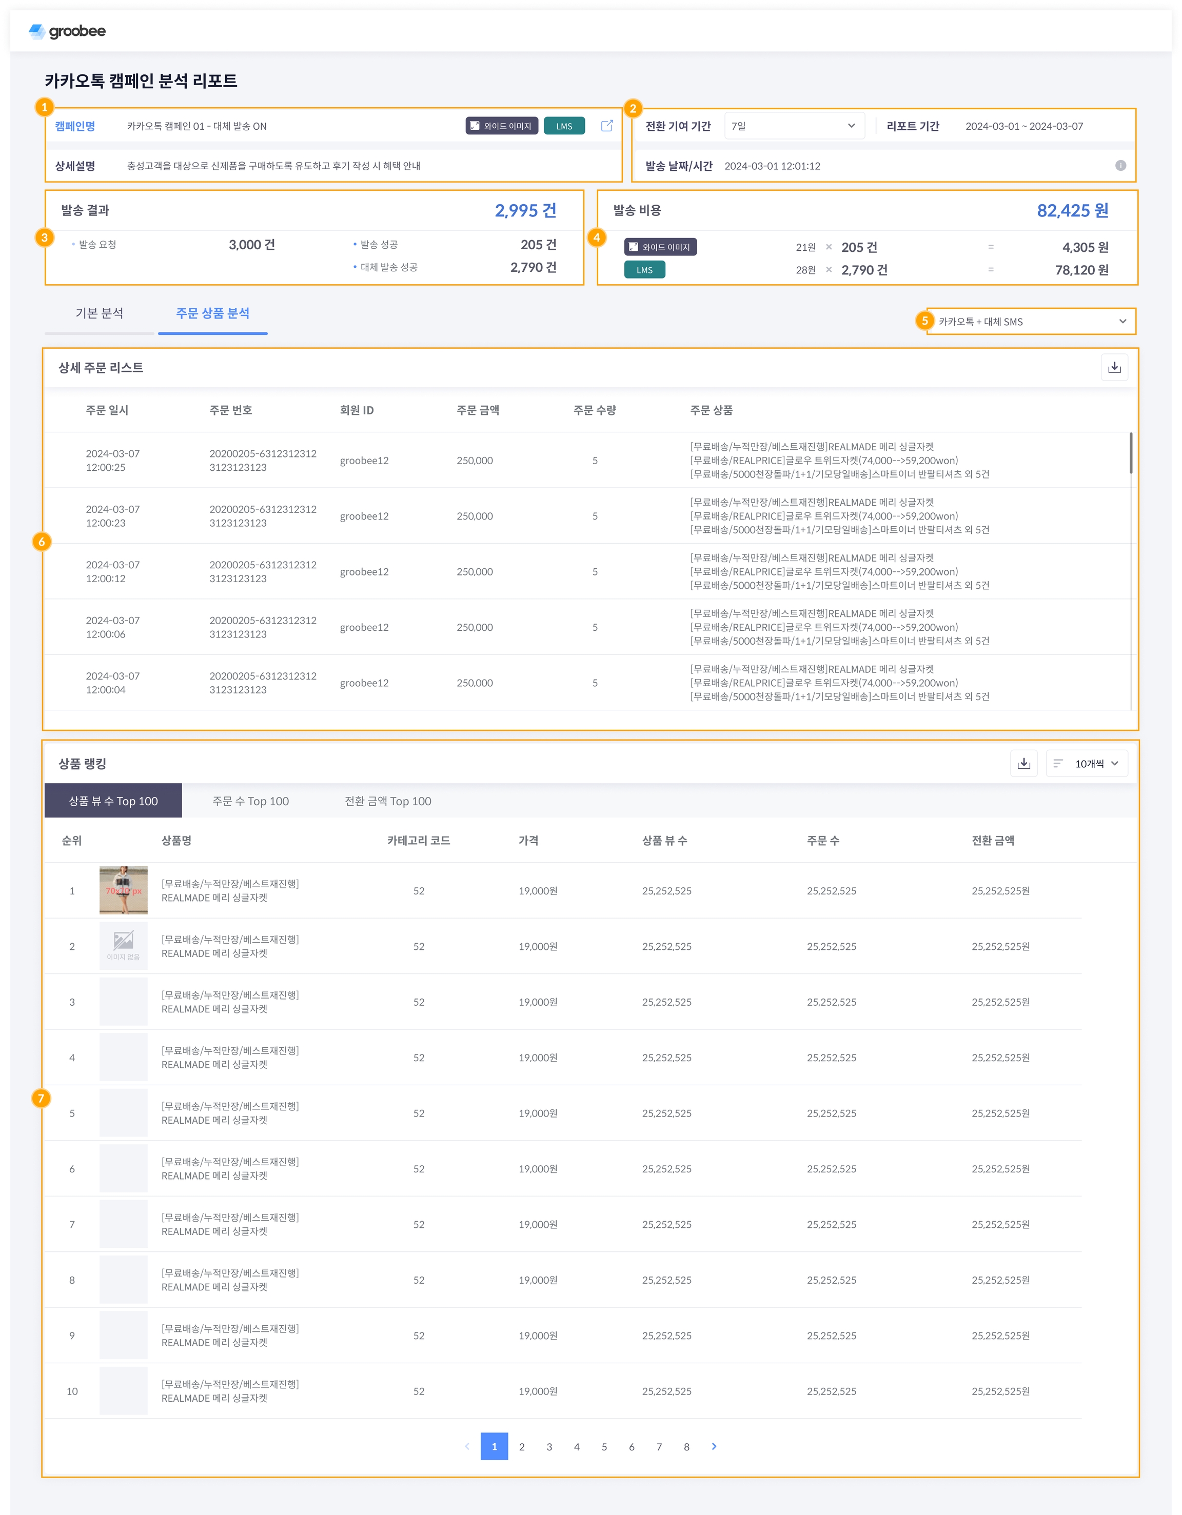Click the 와이드 이미지 badge in campaign name
Viewport: 1182px width, 1515px height.
coord(501,126)
